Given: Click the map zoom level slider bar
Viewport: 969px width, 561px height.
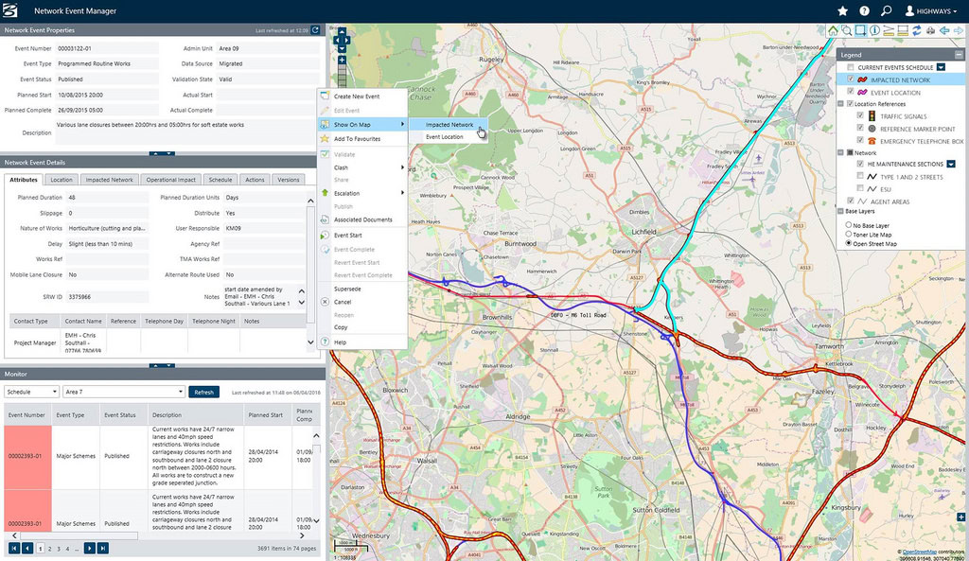Looking at the screenshot, I should (x=342, y=75).
